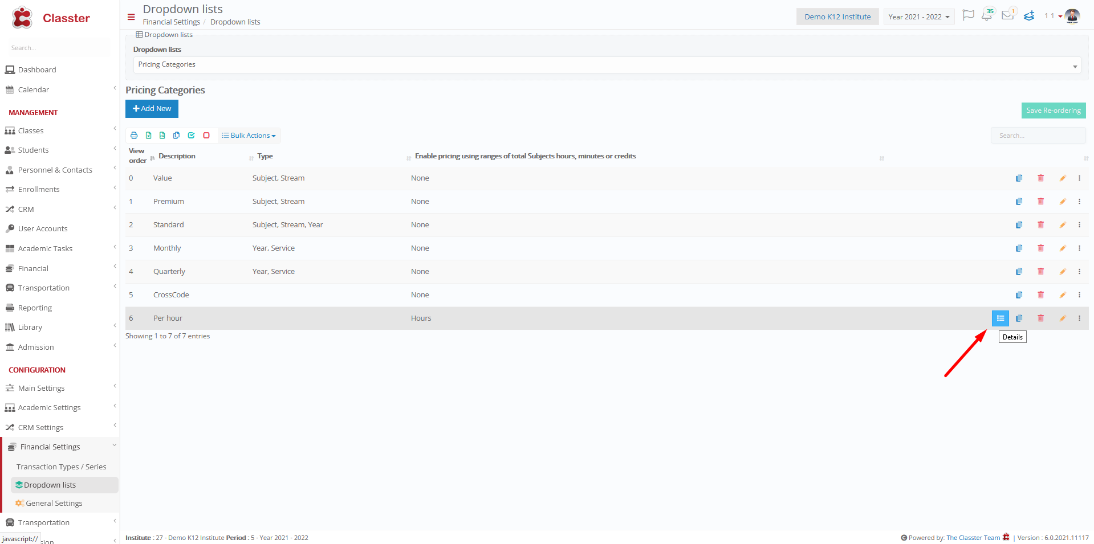This screenshot has width=1094, height=544.
Task: Copy the Value row with duplicate icon
Action: point(1019,178)
